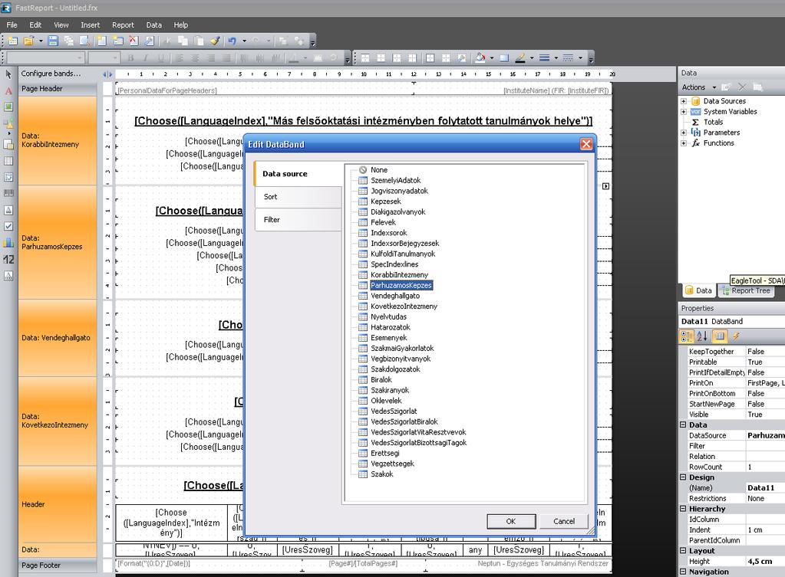Collapse the Hierarchy category in Properties
785x577 pixels.
[683, 509]
